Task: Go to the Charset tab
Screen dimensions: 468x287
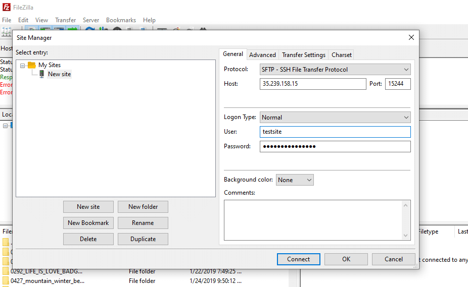Action: (x=342, y=55)
